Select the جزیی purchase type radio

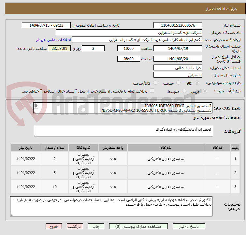click(205, 91)
